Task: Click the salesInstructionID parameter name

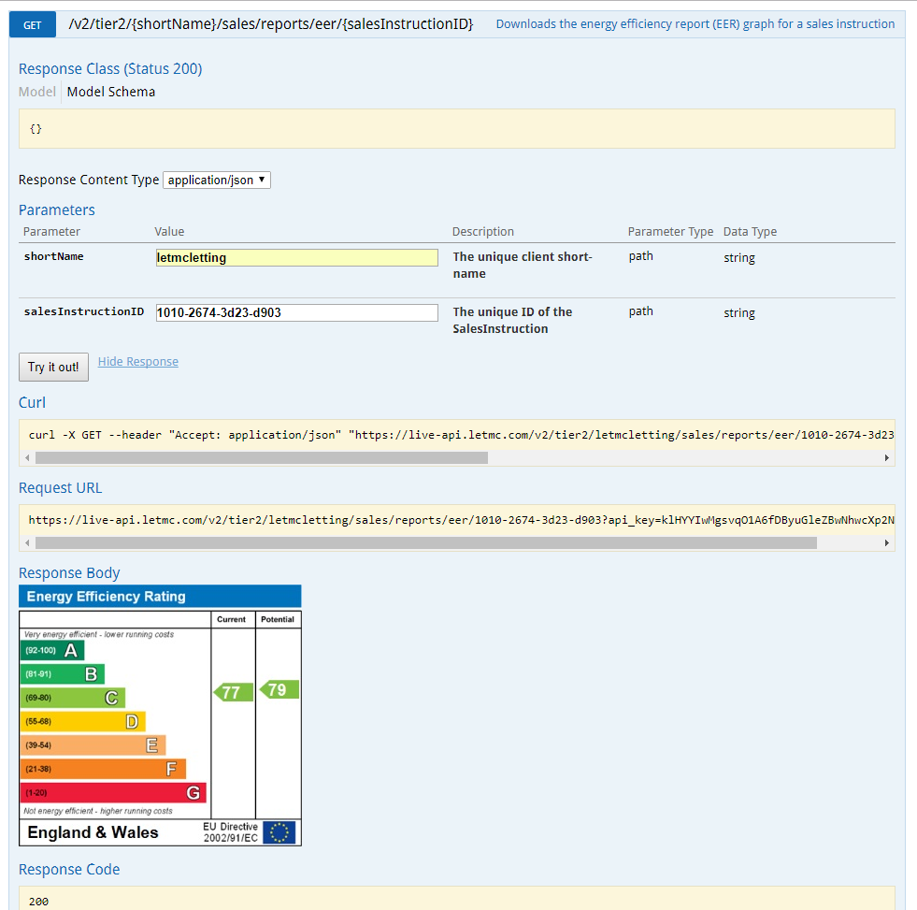Action: click(x=83, y=311)
